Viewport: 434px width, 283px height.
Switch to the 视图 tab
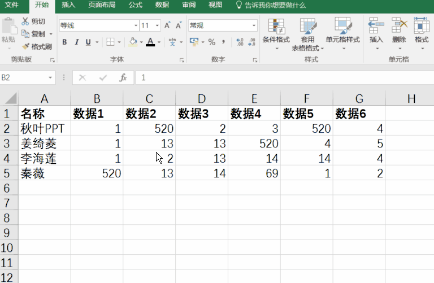pos(215,5)
